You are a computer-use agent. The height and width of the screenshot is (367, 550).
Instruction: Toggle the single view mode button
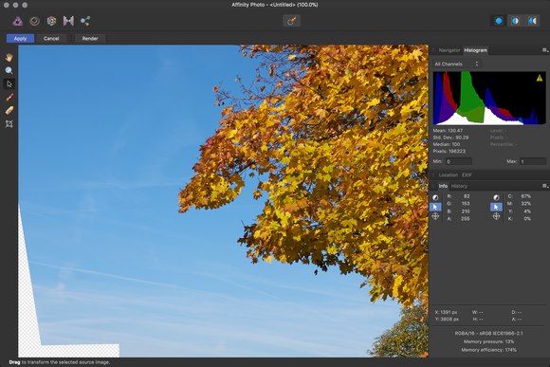click(499, 21)
